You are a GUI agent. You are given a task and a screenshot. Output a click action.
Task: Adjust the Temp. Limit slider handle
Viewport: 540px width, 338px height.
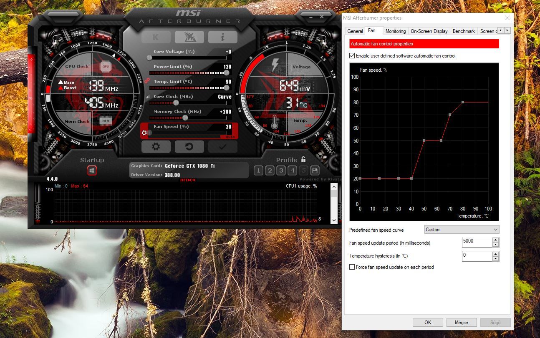tap(227, 88)
